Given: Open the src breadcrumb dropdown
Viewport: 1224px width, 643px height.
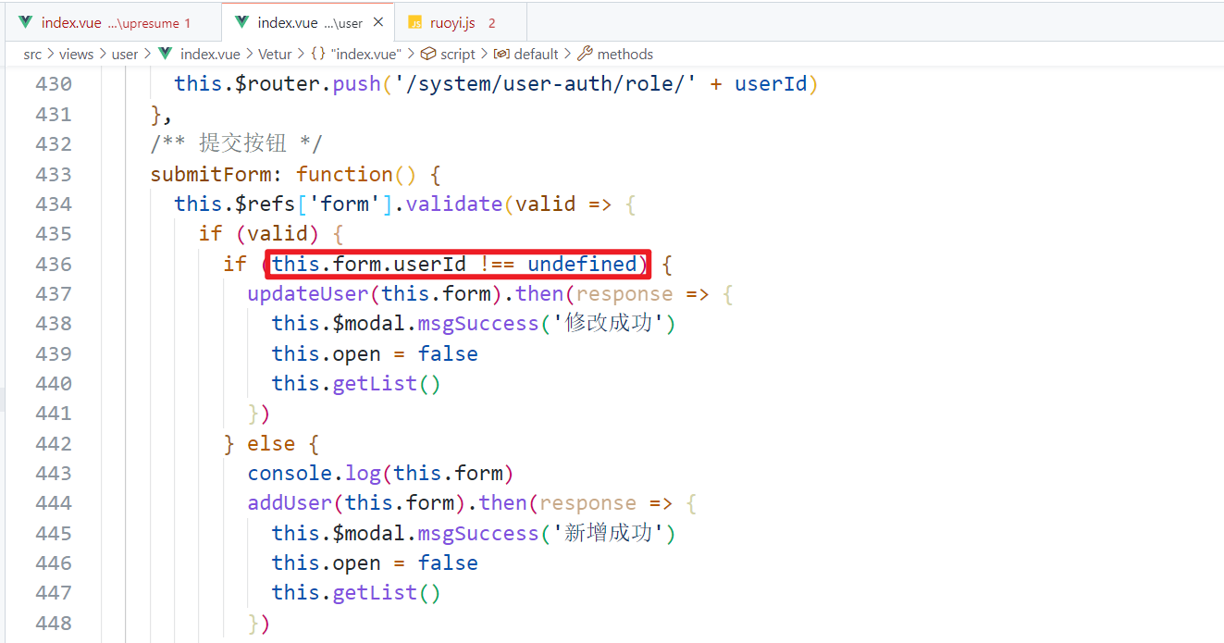Looking at the screenshot, I should coord(32,54).
